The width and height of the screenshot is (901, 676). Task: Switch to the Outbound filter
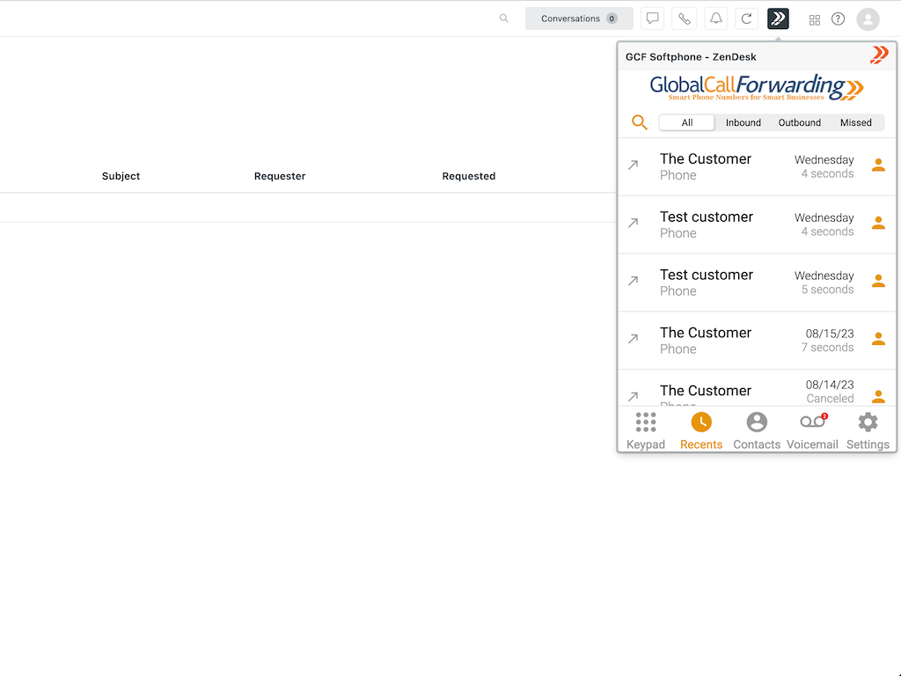[x=800, y=122]
